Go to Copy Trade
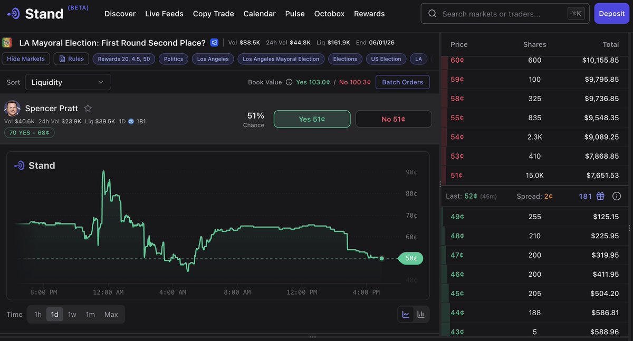 (x=213, y=14)
